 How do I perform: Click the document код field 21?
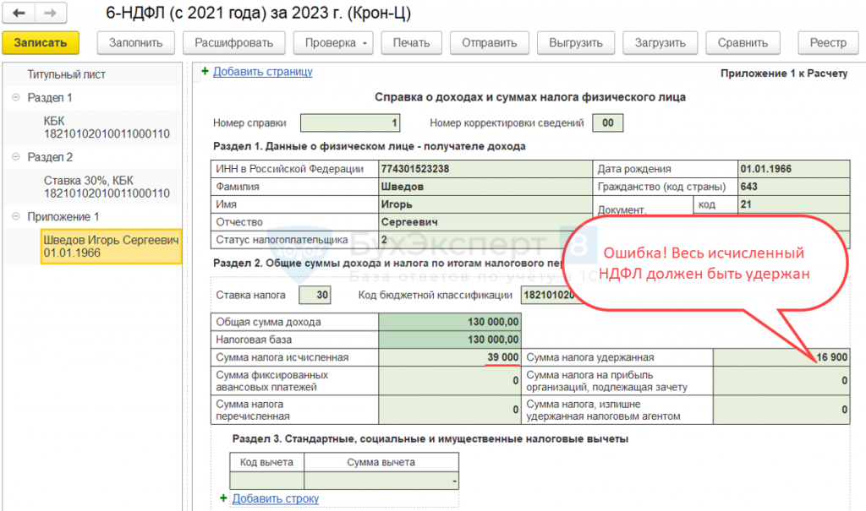(x=793, y=204)
